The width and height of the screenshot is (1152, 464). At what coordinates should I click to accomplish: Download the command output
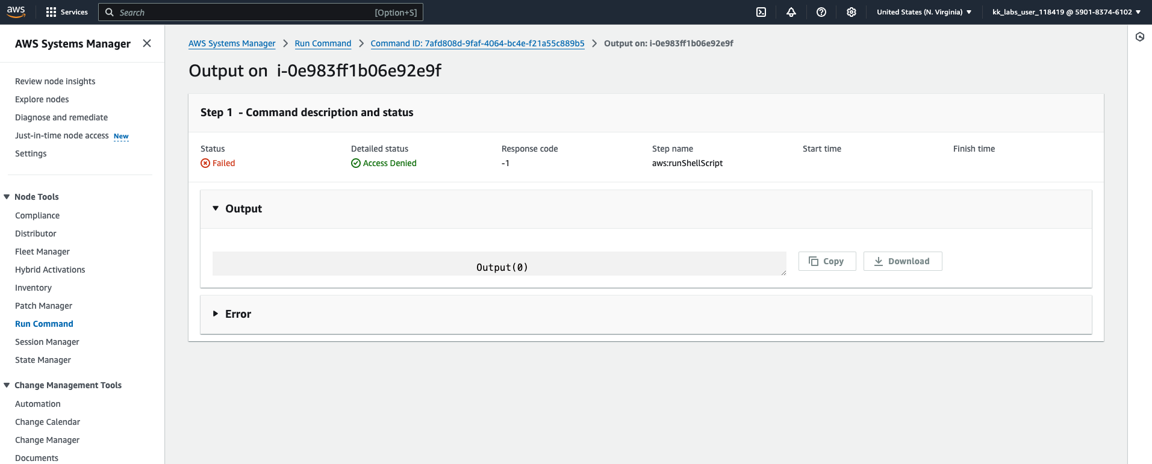tap(903, 261)
